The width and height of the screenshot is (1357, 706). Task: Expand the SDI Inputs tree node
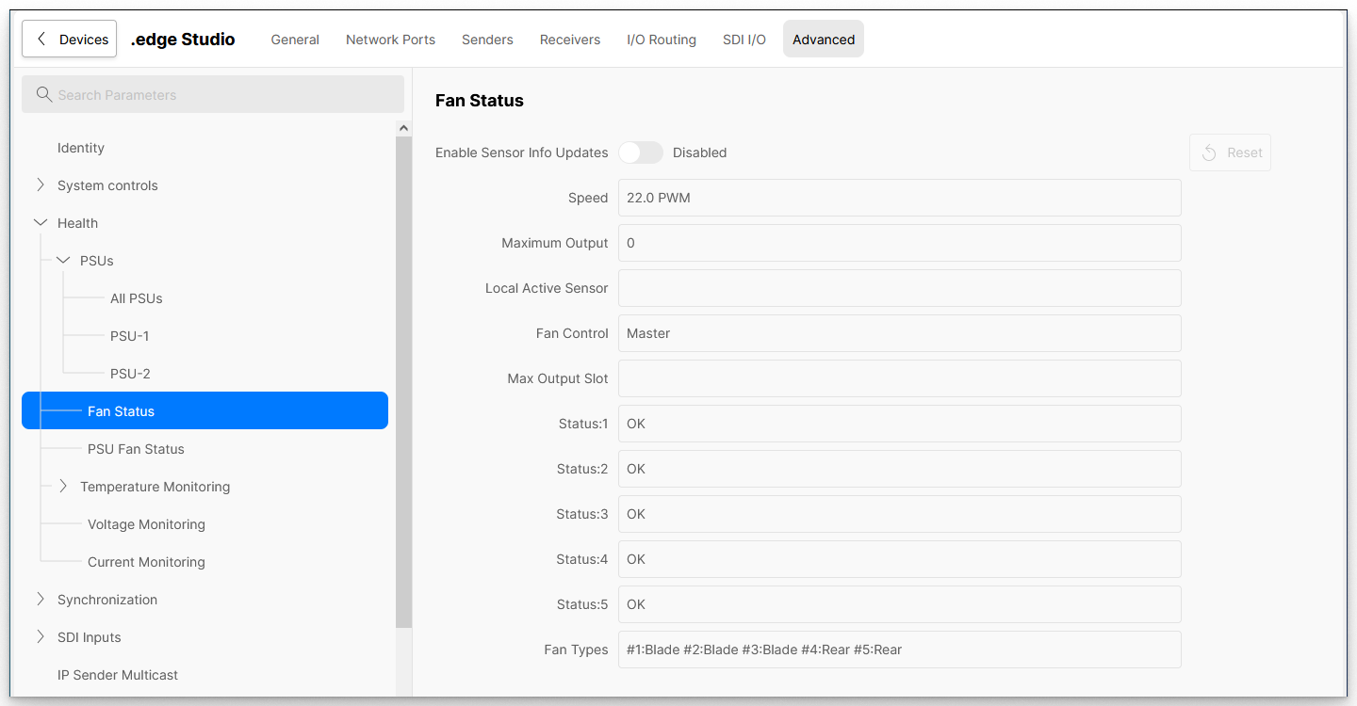point(41,637)
